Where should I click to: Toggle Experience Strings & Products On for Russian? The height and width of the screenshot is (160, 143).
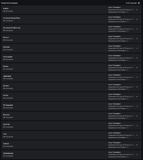pos(133,116)
